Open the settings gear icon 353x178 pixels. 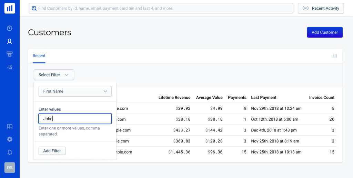click(x=10, y=139)
